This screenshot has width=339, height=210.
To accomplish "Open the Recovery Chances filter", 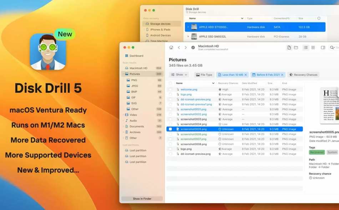I will [x=303, y=75].
